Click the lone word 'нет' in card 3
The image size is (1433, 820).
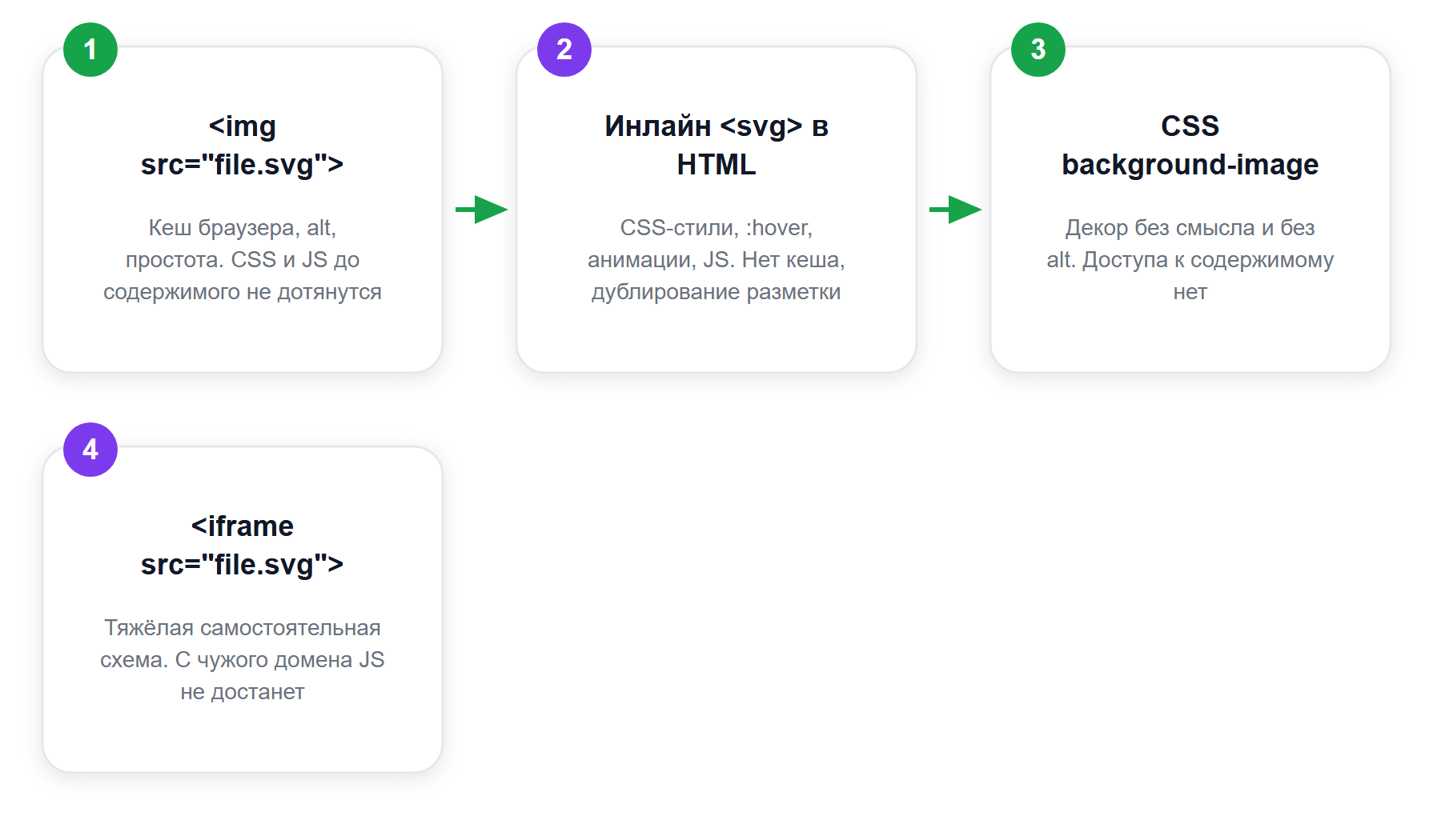pyautogui.click(x=1190, y=293)
